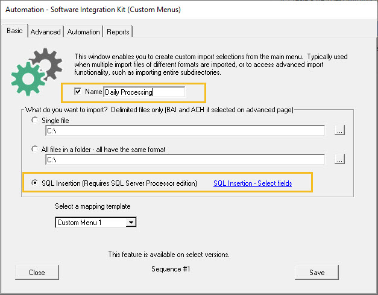Screen dimensions: 378x295
Task: Open SQL Insertion - Select fields link
Action: click(253, 183)
